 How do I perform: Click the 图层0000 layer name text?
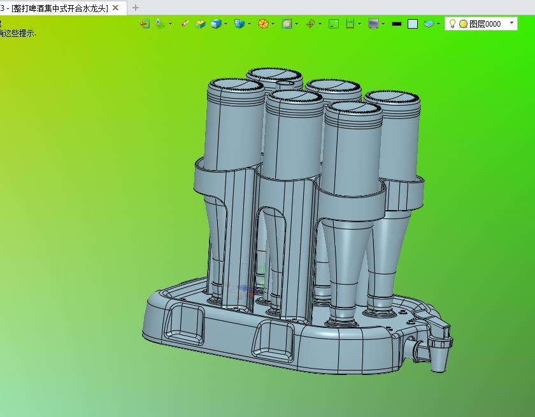coord(485,24)
